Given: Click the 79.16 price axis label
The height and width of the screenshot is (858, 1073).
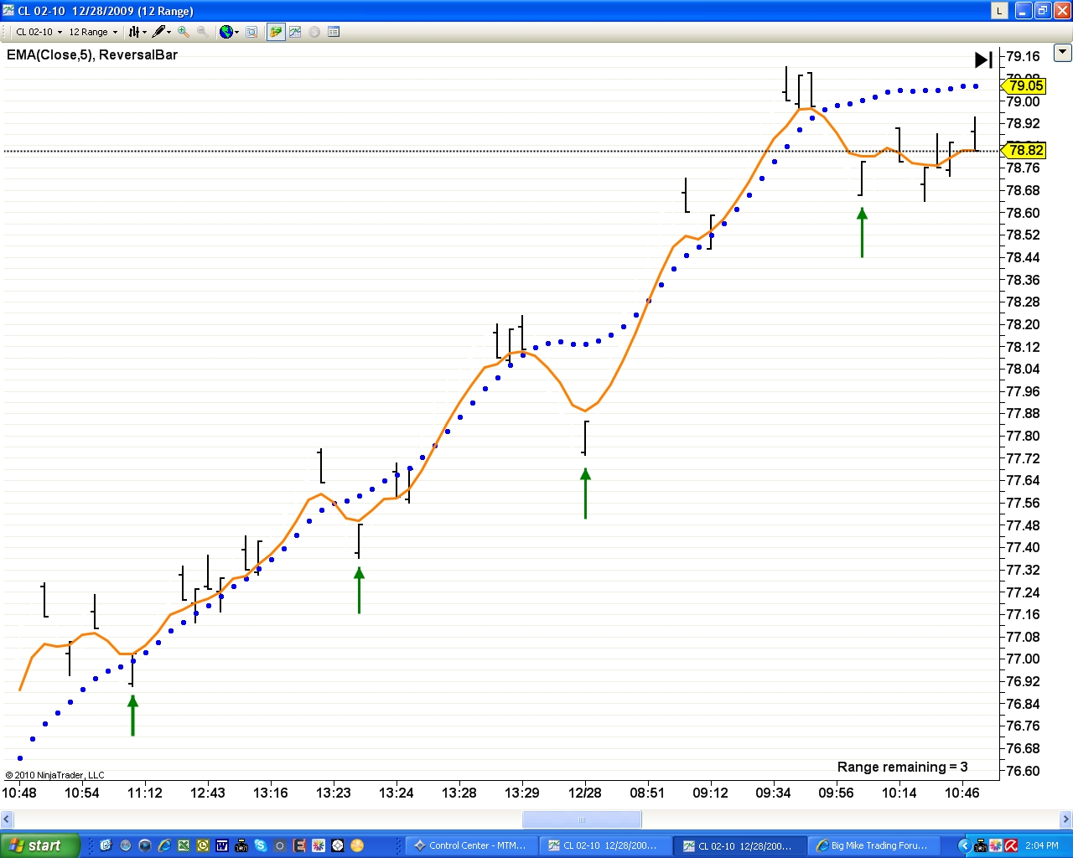Looking at the screenshot, I should point(1023,56).
